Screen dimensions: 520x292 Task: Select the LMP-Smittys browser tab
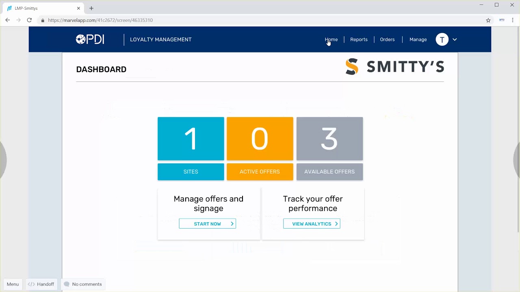pyautogui.click(x=43, y=8)
